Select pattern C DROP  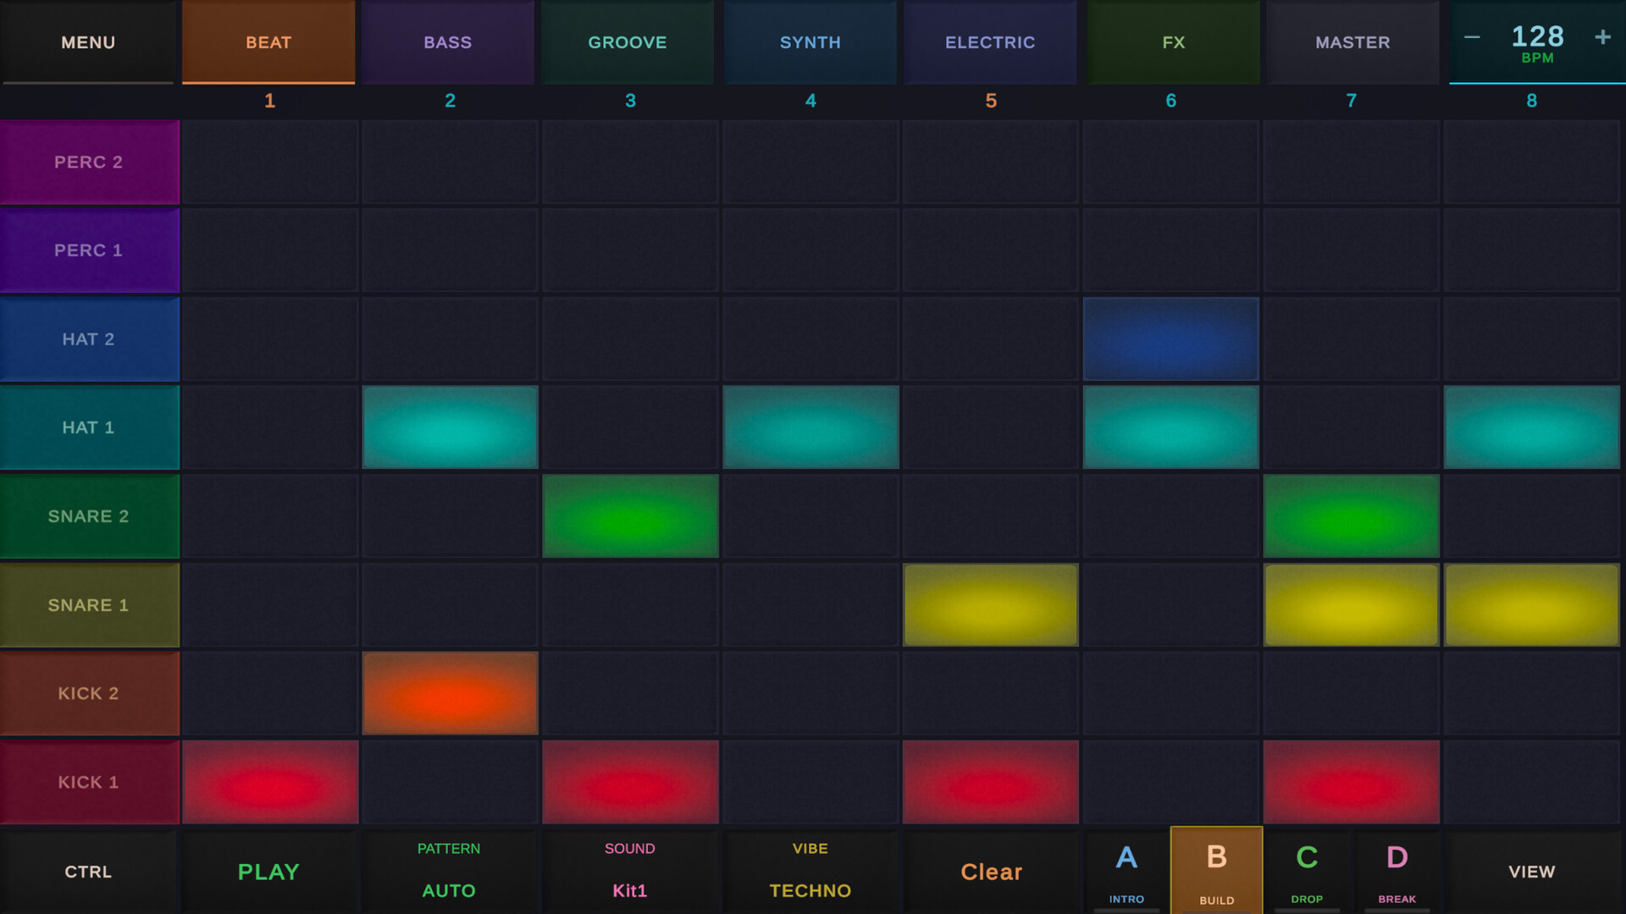(1307, 872)
